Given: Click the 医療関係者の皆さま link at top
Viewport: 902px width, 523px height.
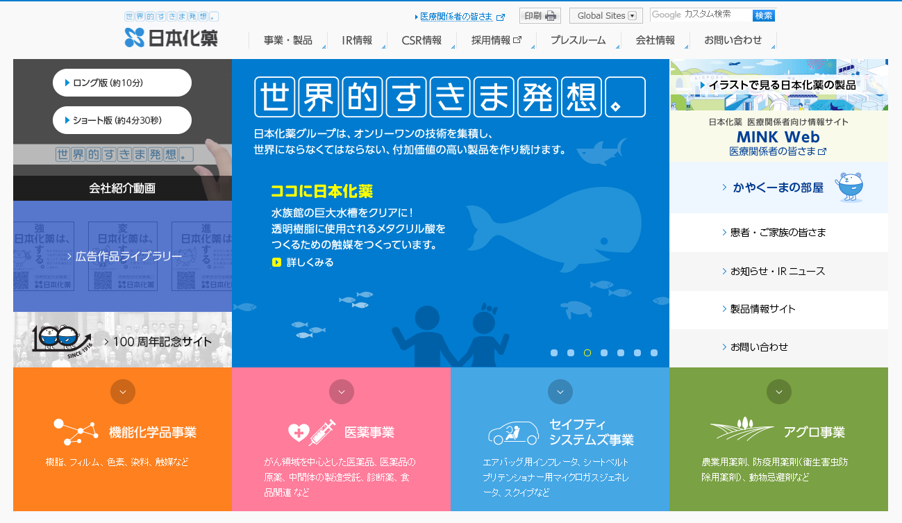Looking at the screenshot, I should 456,17.
